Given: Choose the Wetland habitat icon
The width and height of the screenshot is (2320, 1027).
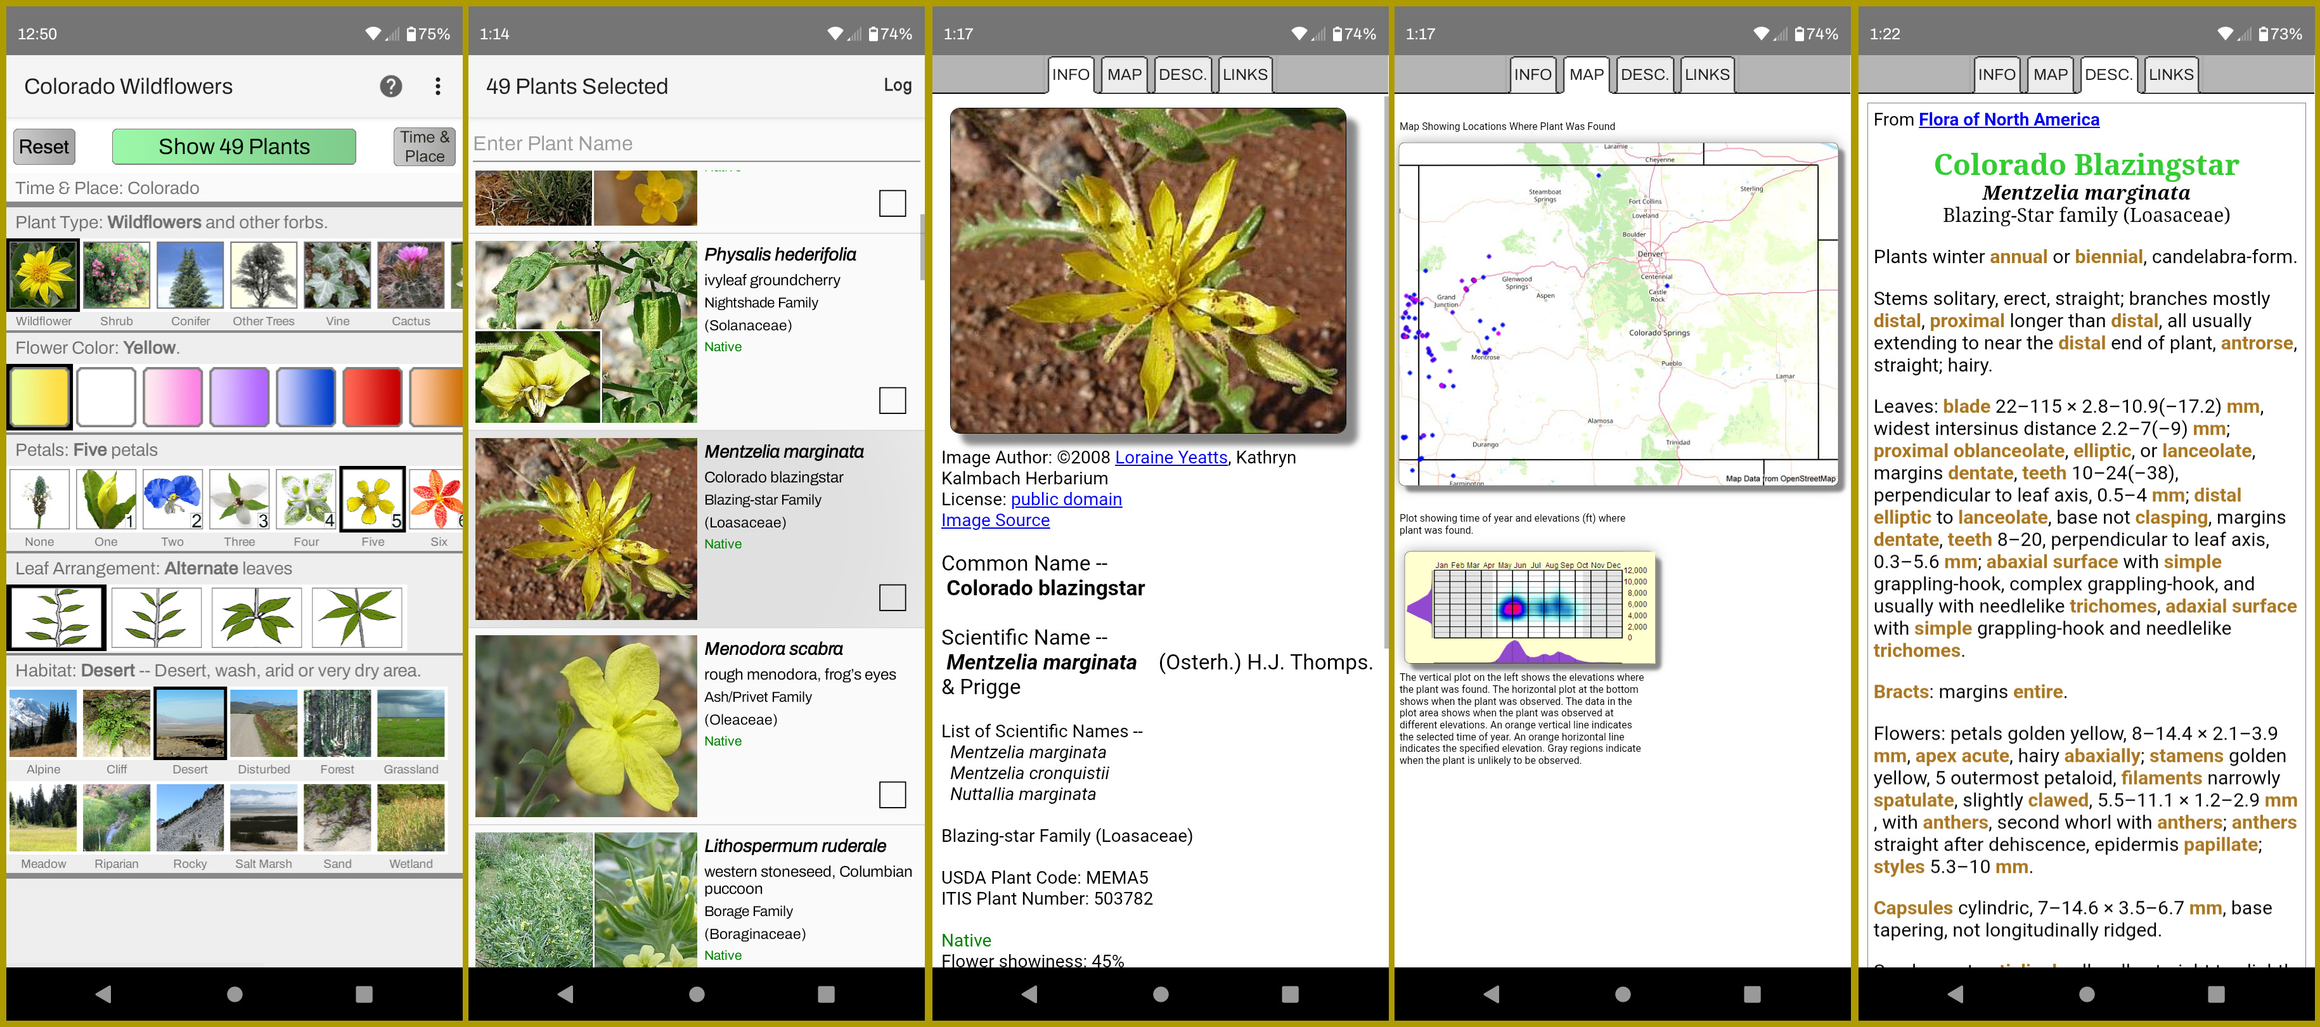Looking at the screenshot, I should (411, 818).
